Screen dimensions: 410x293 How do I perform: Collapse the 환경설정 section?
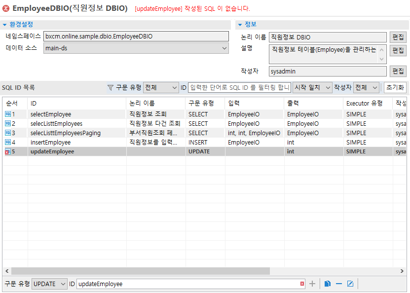(x=5, y=25)
